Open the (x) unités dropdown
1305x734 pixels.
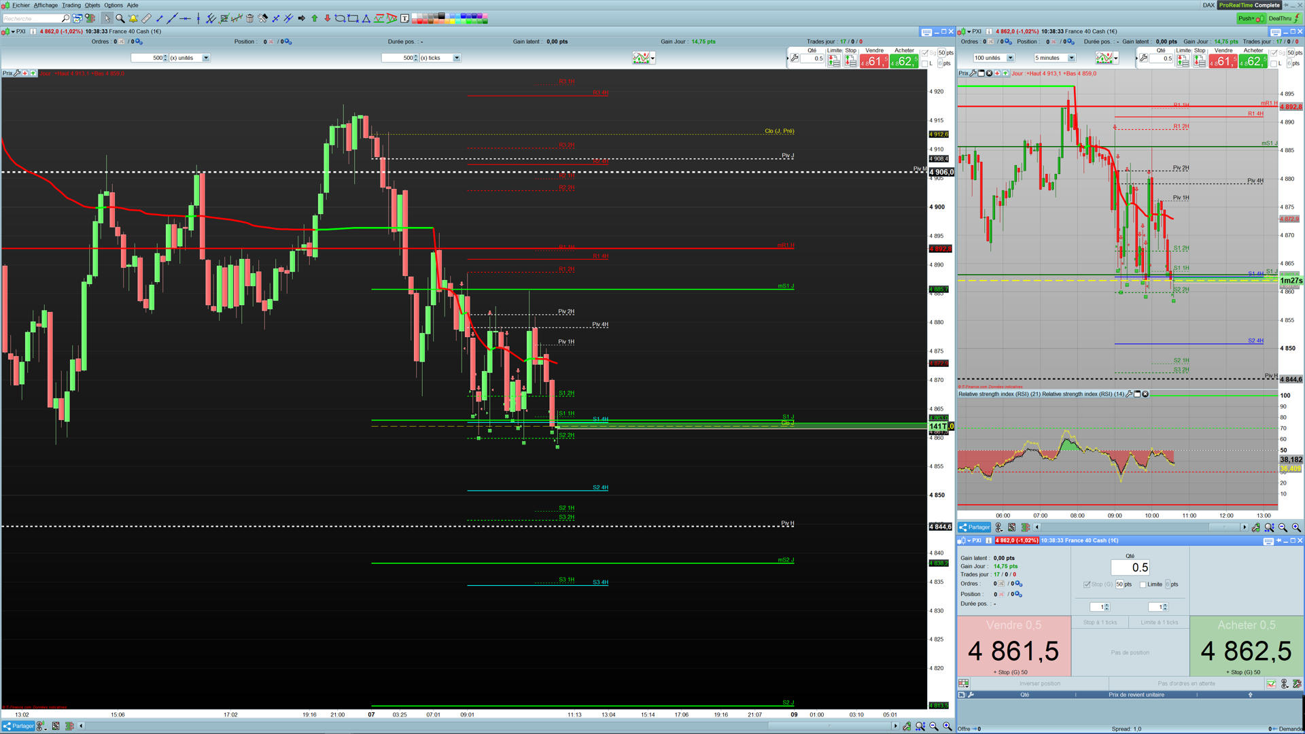click(206, 58)
